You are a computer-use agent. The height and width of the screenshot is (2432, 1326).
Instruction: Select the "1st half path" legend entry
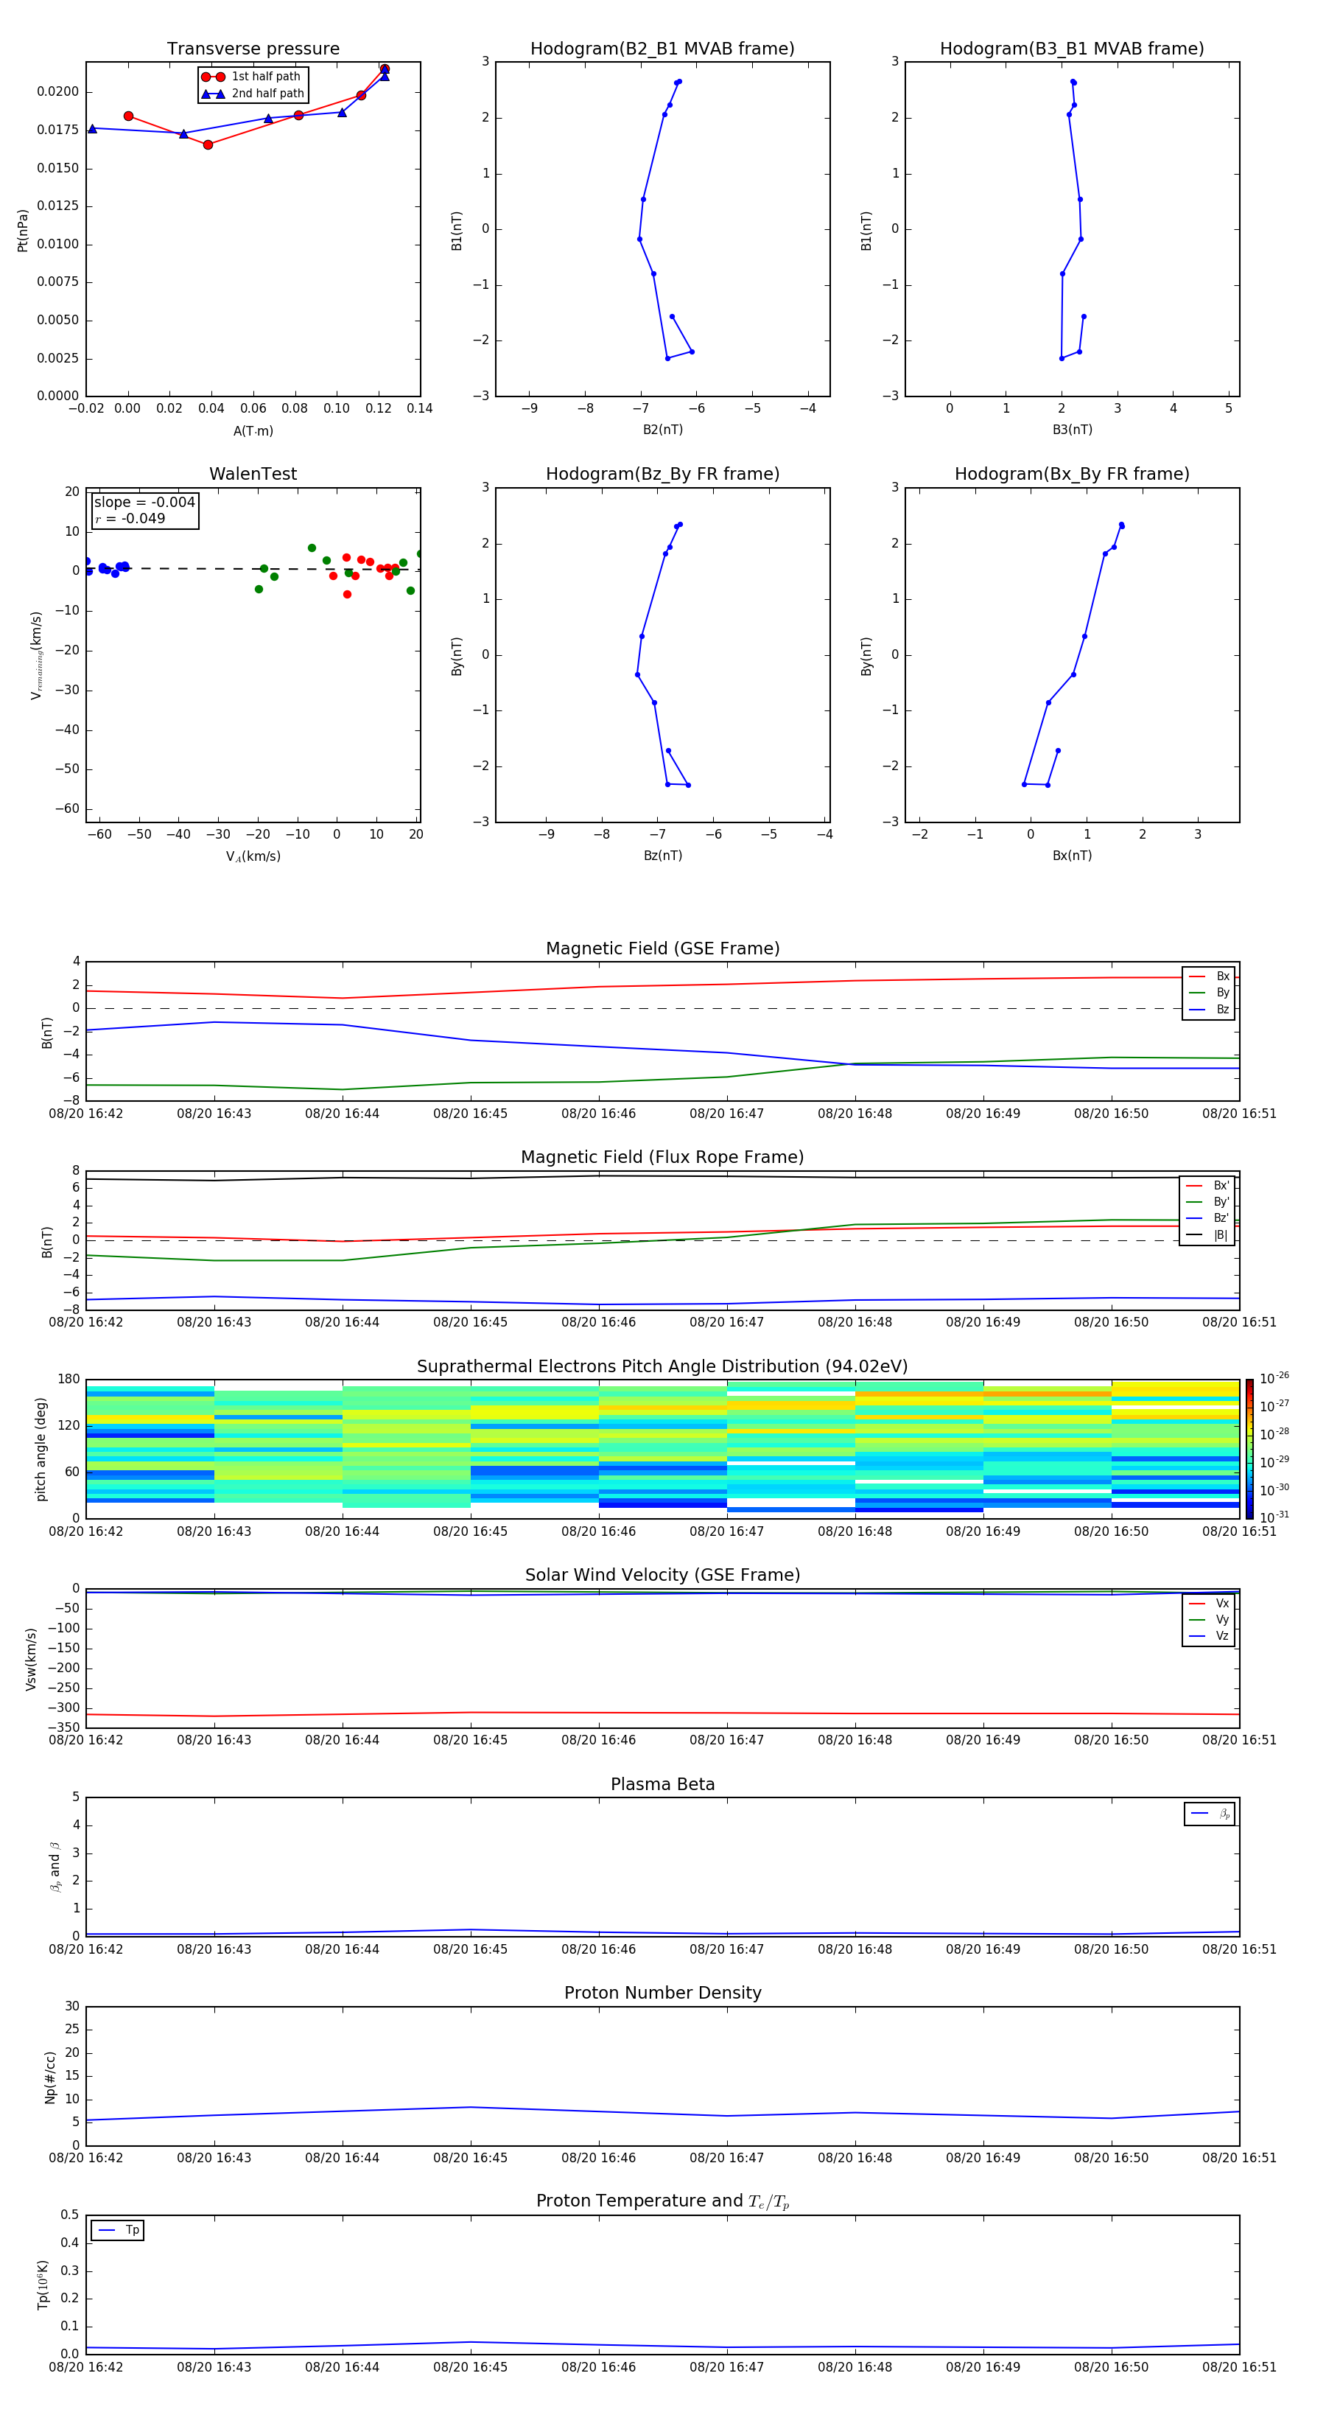pos(252,77)
